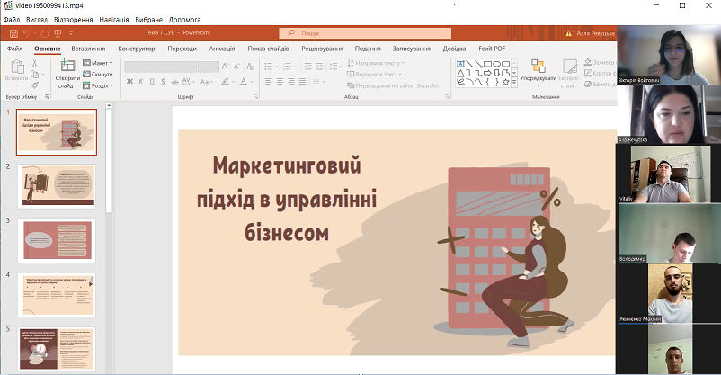The height and width of the screenshot is (375, 721).
Task: Click the Скинути reset button
Action: [97, 74]
